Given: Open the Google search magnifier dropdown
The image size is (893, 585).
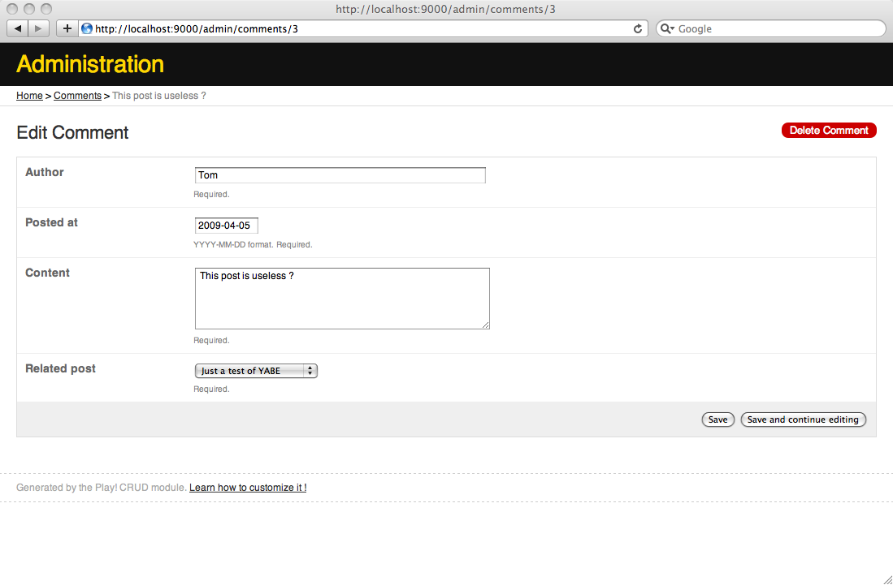Looking at the screenshot, I should [667, 28].
